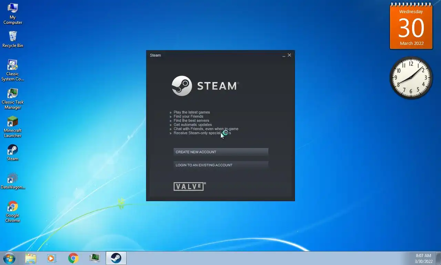Click 'Find your Friends' text

[188, 116]
